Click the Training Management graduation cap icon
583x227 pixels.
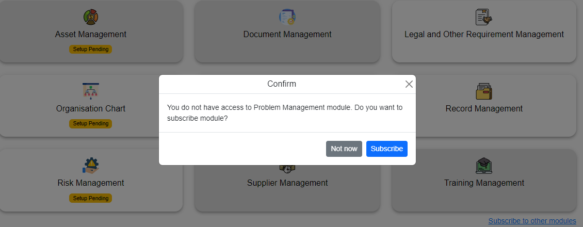tap(483, 166)
